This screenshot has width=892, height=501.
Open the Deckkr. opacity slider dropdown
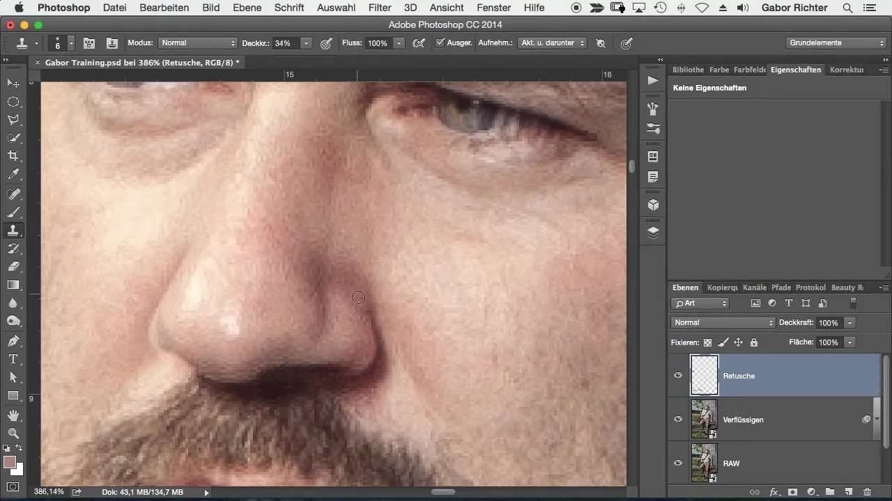(x=306, y=43)
